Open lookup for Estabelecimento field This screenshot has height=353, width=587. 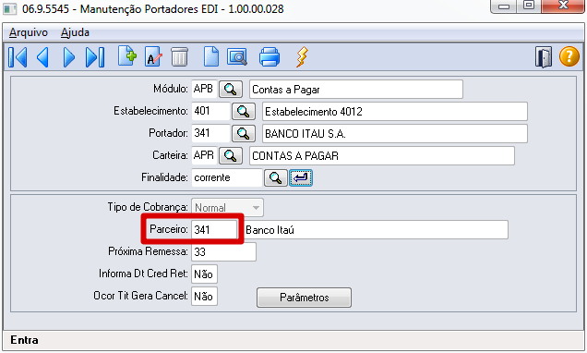(244, 111)
